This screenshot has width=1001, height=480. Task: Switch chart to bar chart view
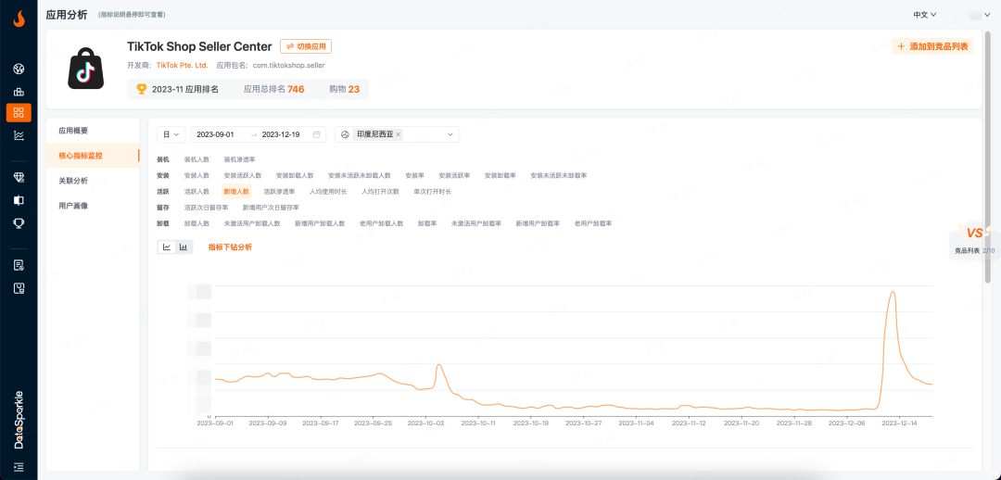184,247
